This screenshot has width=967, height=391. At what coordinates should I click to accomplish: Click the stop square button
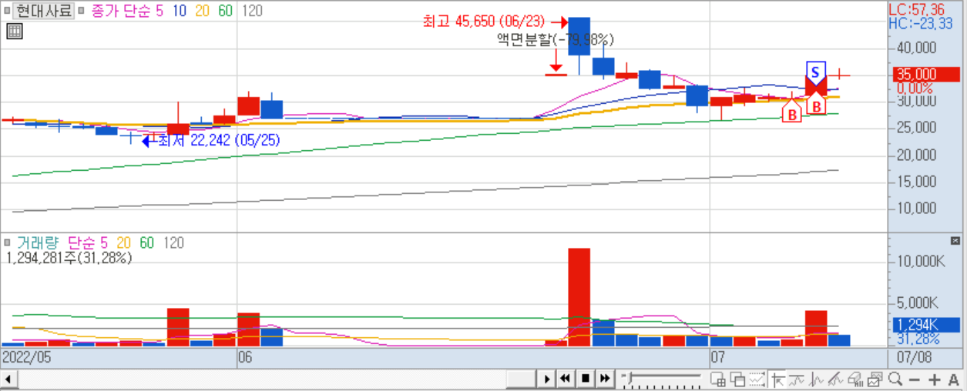point(585,379)
